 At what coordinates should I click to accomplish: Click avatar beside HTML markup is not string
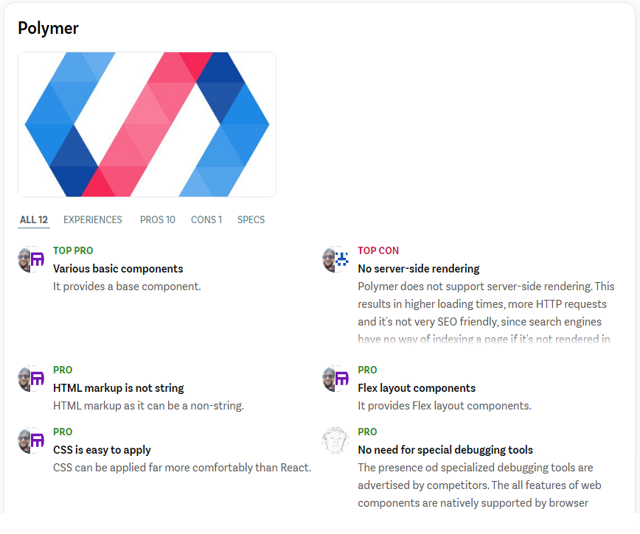(x=31, y=379)
